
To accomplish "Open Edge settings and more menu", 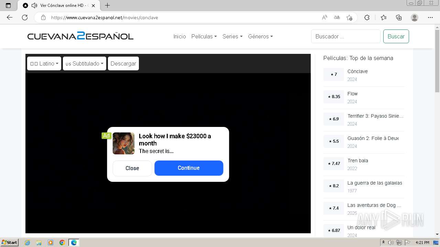I will [430, 17].
